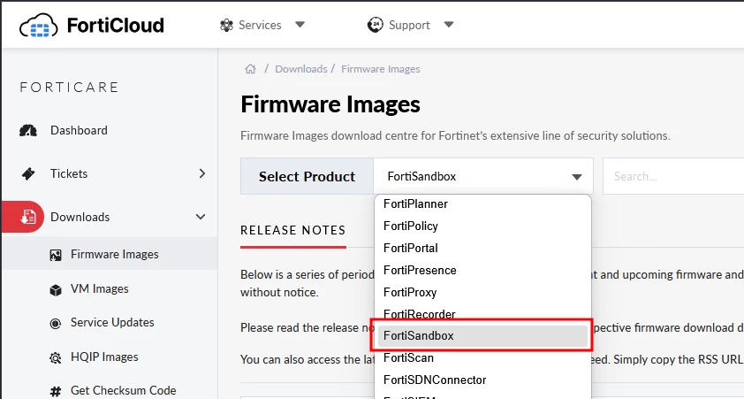Viewport: 744px width, 399px height.
Task: Go to HQIP Images page
Action: (104, 357)
